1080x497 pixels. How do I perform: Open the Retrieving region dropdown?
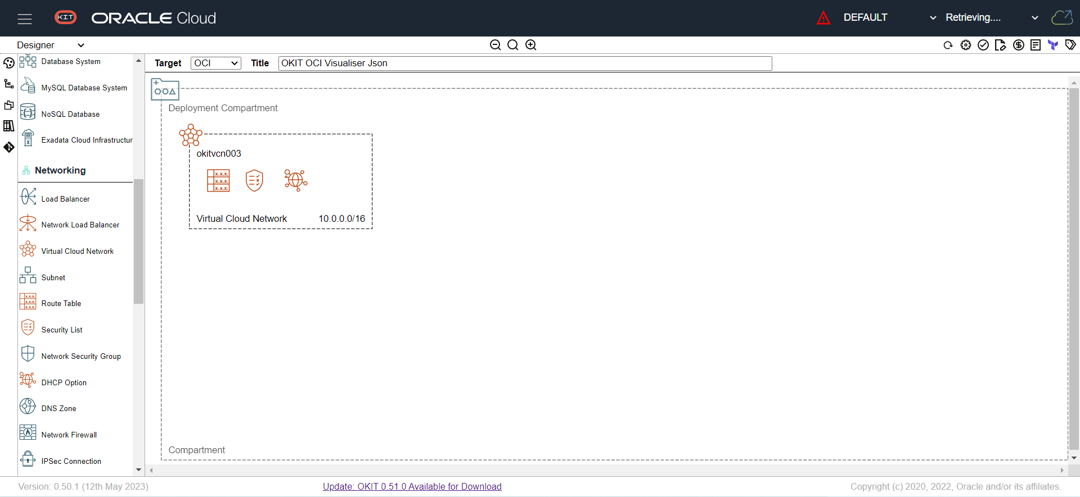(992, 17)
